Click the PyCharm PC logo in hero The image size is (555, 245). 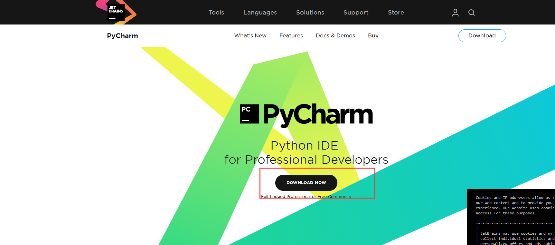249,114
